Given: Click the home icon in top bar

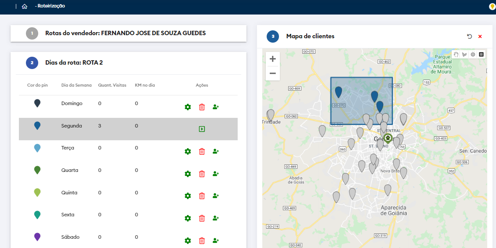Looking at the screenshot, I should [x=25, y=7].
